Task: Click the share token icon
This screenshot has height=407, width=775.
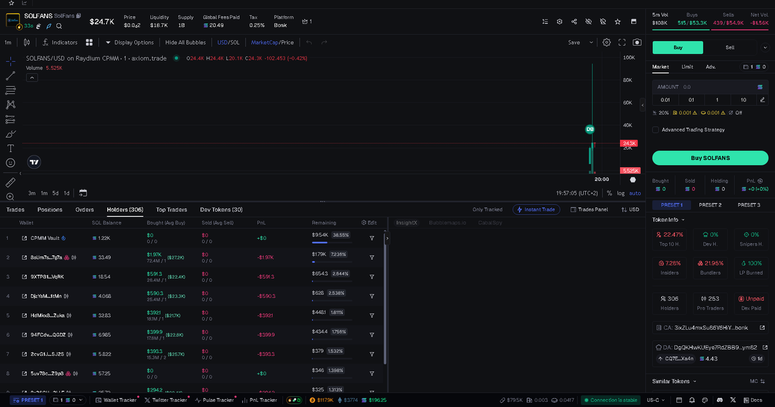Action: pos(574,21)
